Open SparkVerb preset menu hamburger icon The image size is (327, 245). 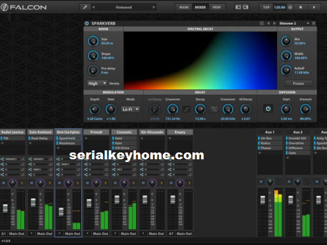(x=262, y=23)
